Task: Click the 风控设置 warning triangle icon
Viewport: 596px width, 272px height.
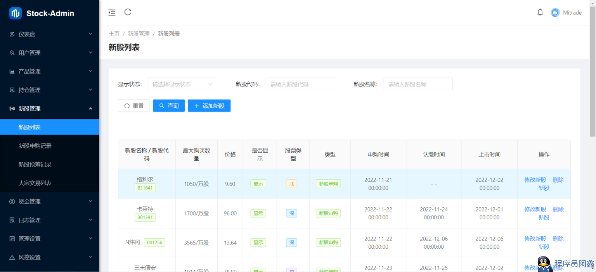Action: pos(12,257)
